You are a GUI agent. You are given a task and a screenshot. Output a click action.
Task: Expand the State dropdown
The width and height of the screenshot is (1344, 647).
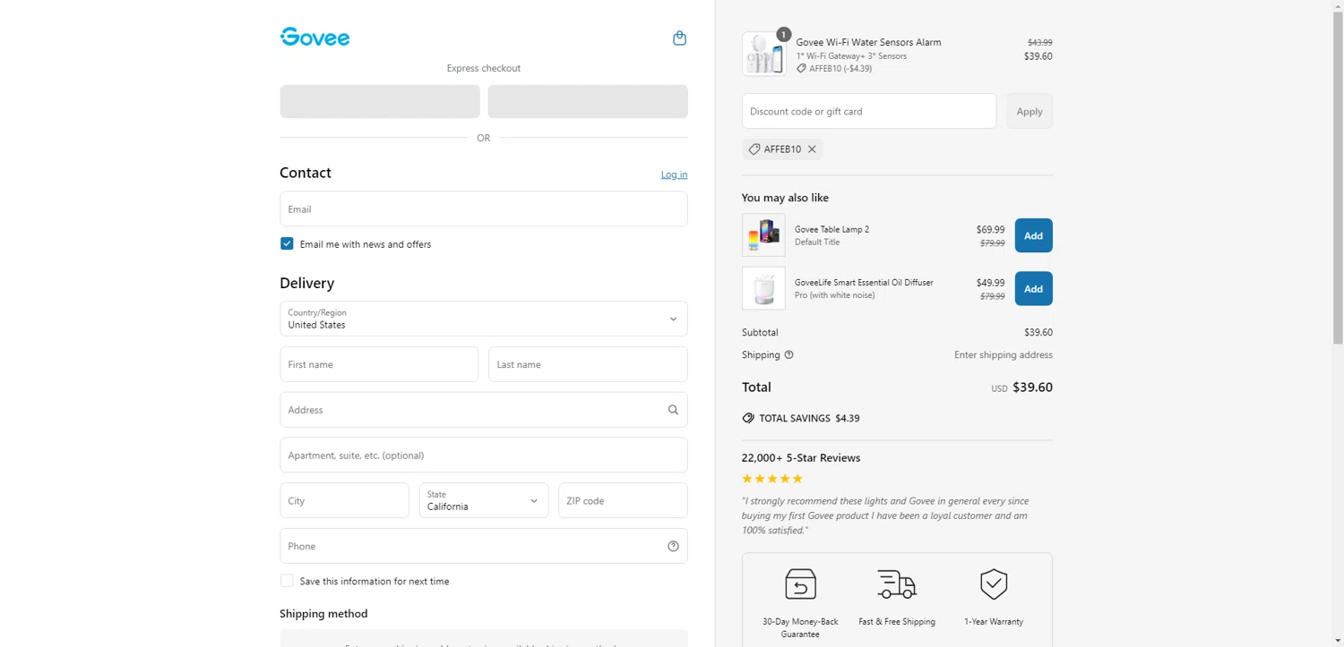click(483, 501)
